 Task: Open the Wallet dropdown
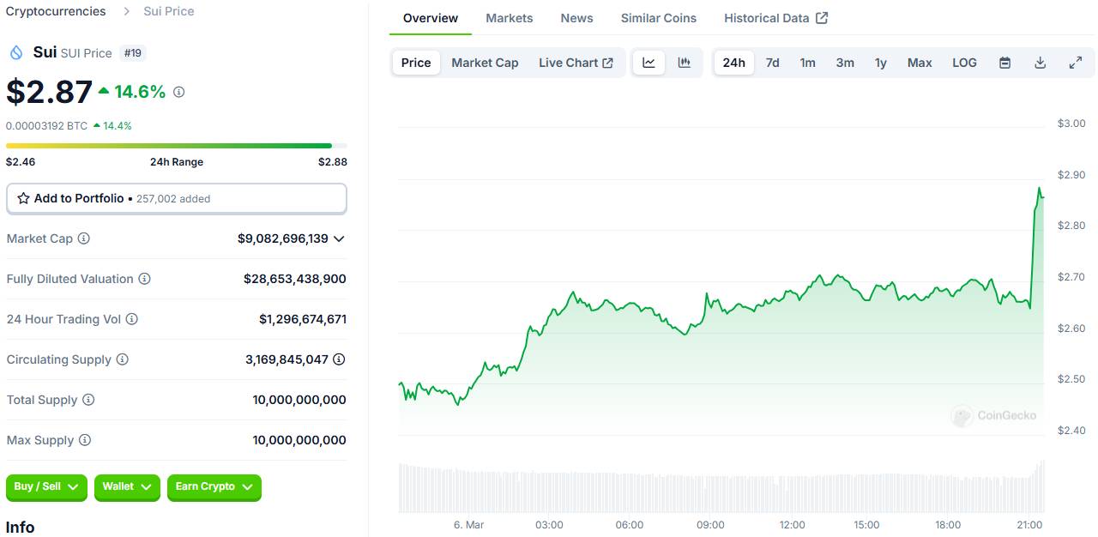pyautogui.click(x=127, y=487)
